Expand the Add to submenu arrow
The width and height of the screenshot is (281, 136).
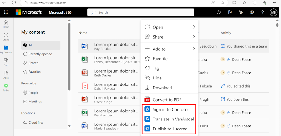click(194, 49)
